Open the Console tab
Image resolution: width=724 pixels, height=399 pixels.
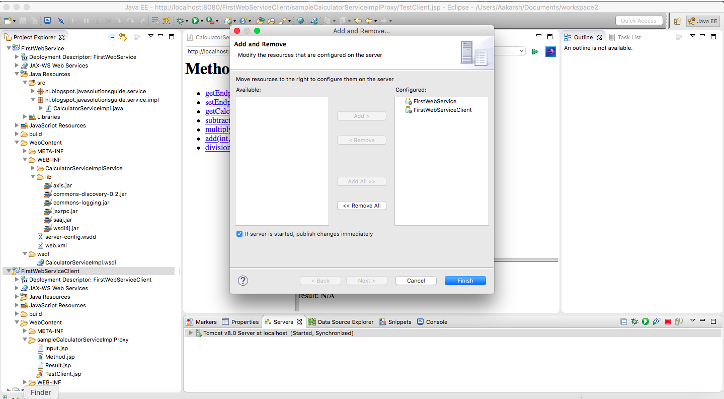coord(432,322)
